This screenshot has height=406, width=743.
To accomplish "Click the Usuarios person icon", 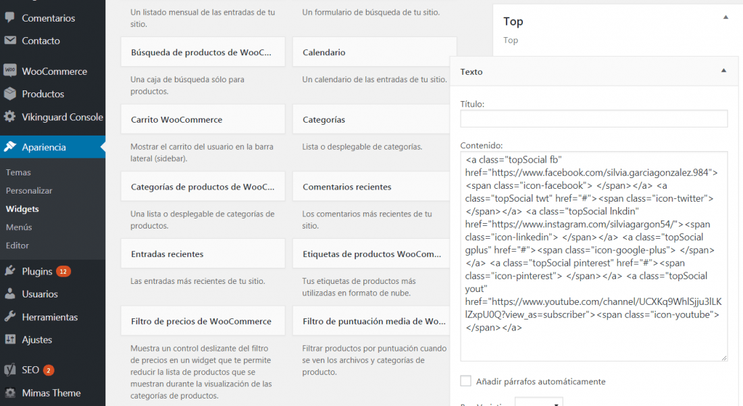I will (x=9, y=293).
